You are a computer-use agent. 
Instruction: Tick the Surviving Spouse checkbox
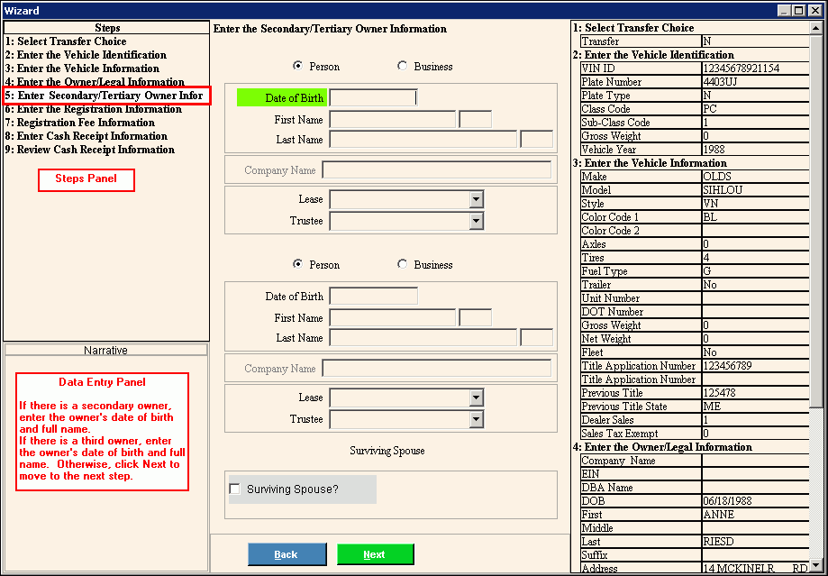point(236,489)
